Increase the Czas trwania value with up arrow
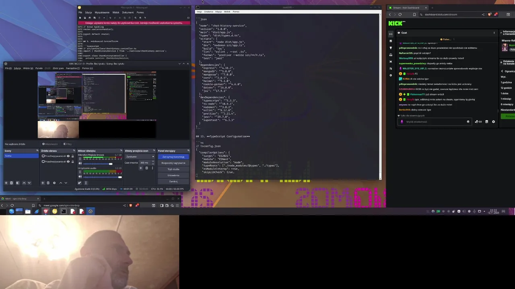Screen dimensions: 515x289 point(153,161)
